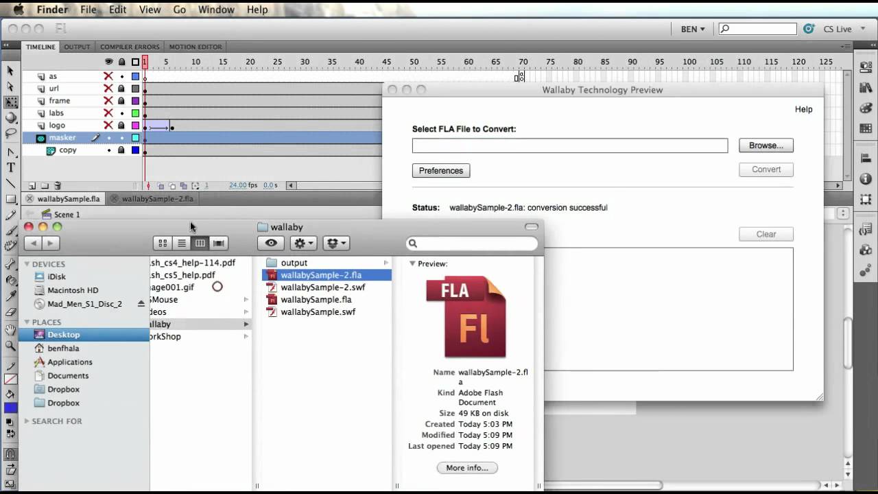Toggle the Onion Skin button

[161, 185]
